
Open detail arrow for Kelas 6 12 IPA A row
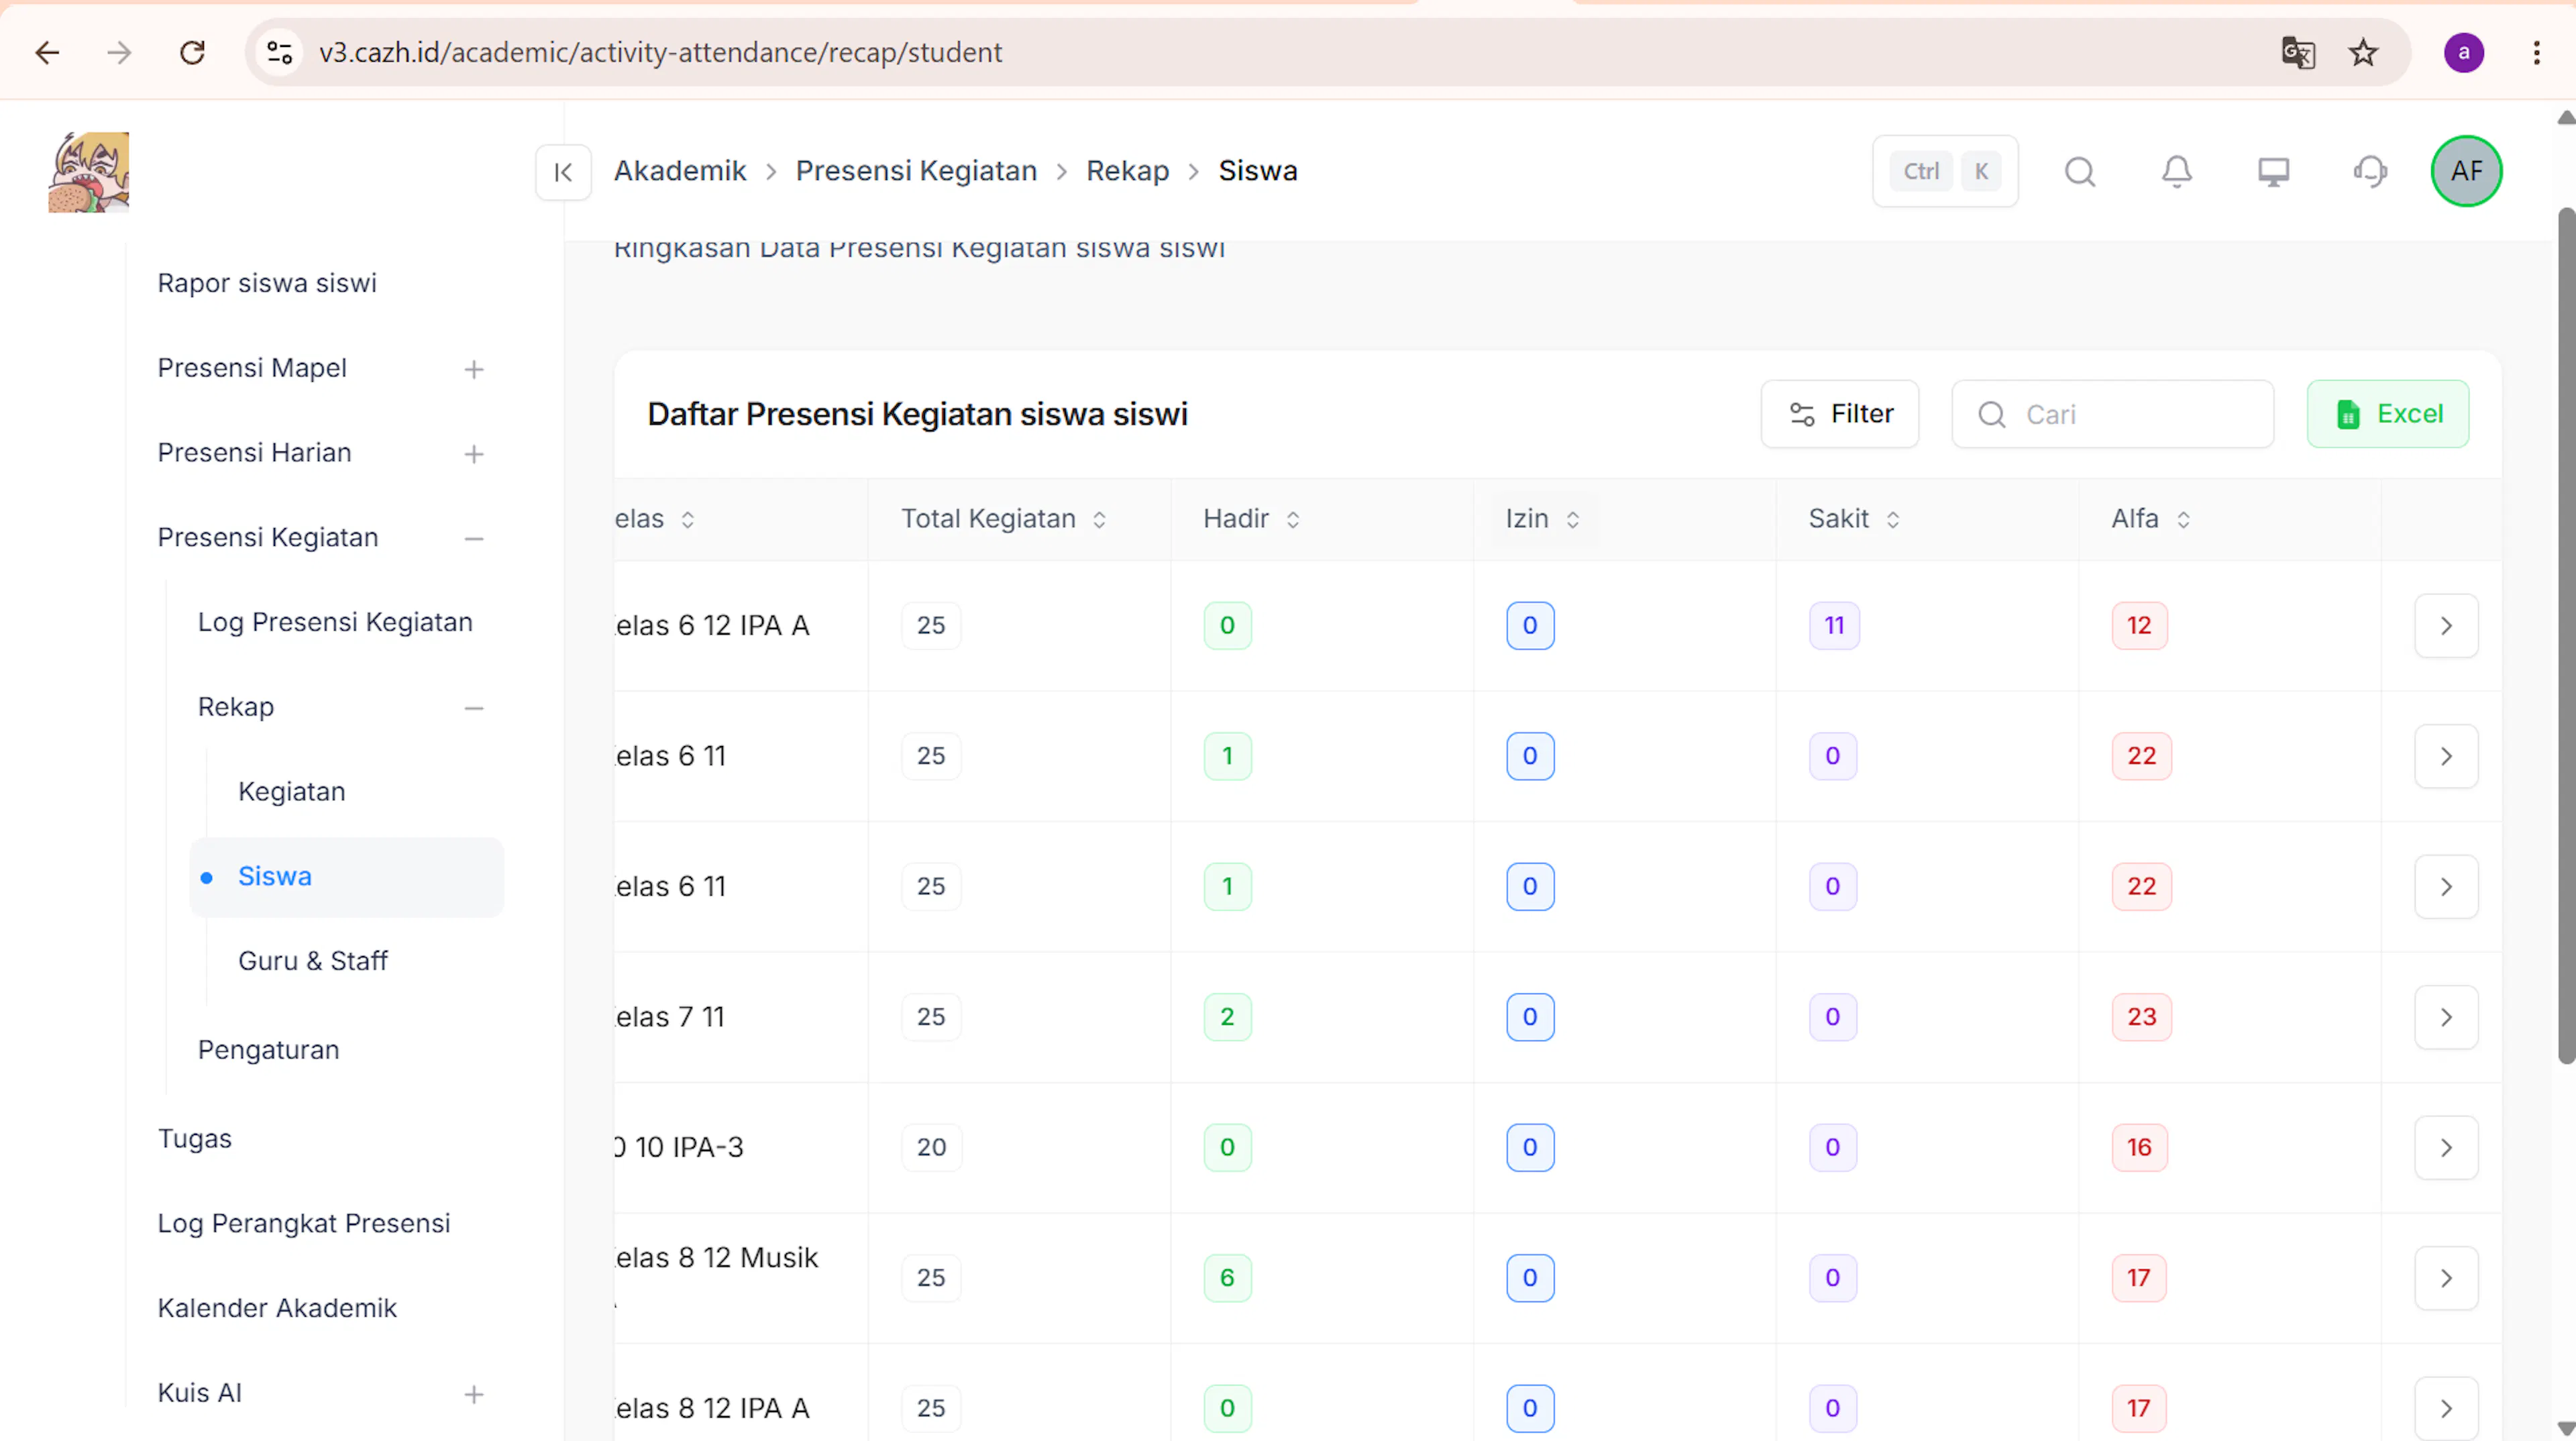pyautogui.click(x=2446, y=626)
